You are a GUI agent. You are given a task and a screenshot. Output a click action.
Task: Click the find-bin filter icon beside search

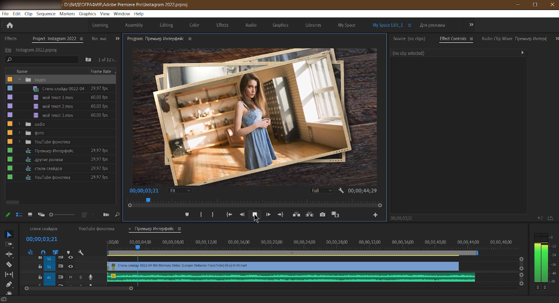[88, 60]
